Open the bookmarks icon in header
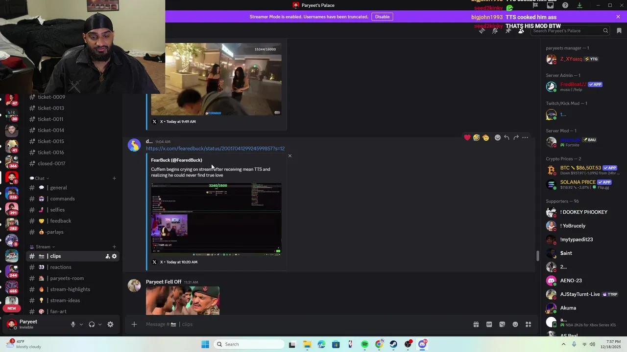 coord(619,31)
